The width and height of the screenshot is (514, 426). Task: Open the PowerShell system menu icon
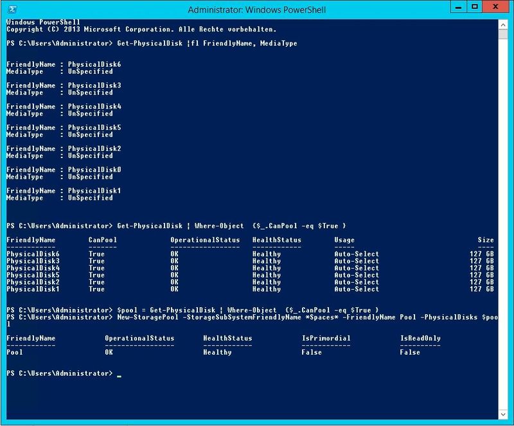12,9
